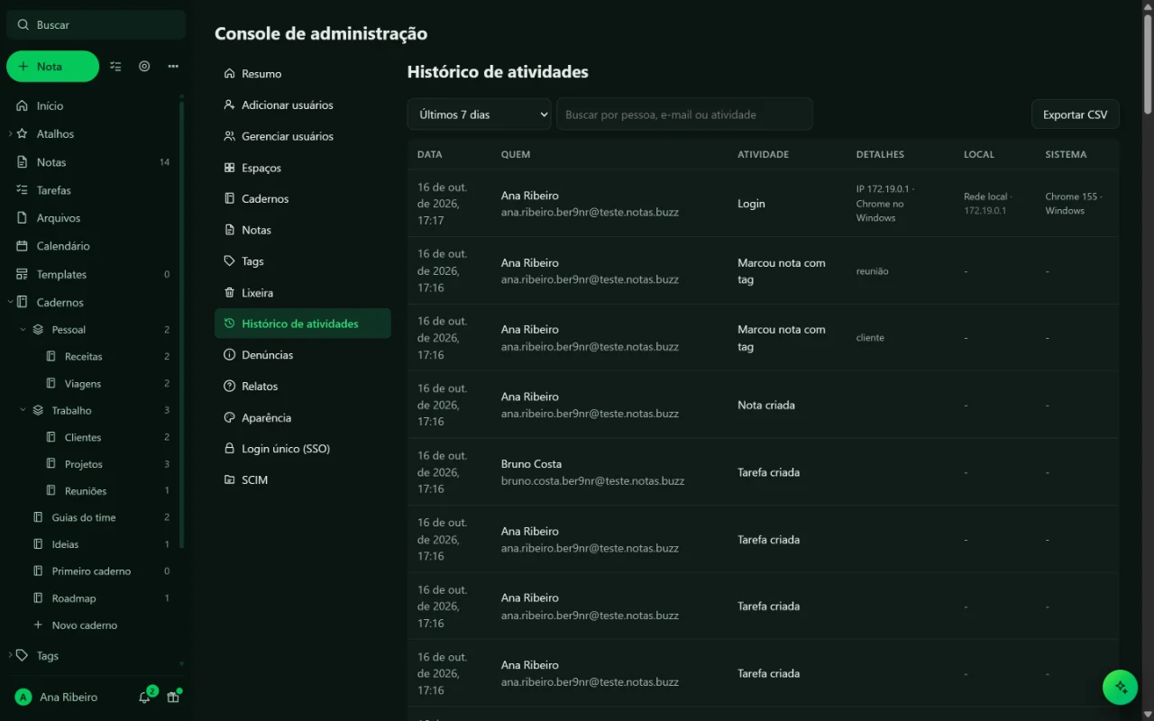Viewport: 1154px width, 721px height.
Task: Select Histórico de atividades menu item
Action: (x=302, y=324)
